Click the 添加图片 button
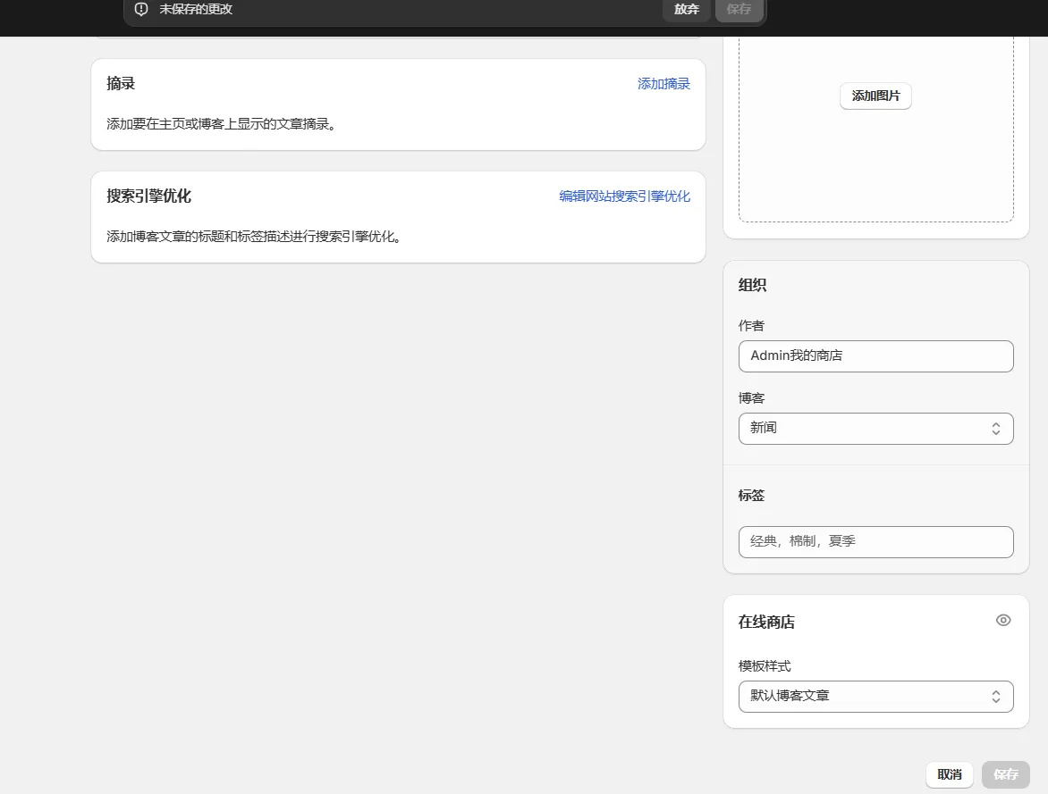This screenshot has height=794, width=1048. [875, 96]
